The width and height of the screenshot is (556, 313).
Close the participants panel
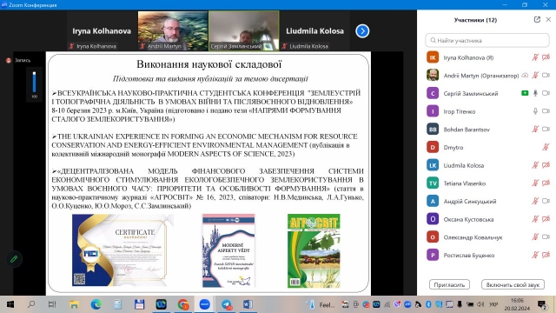pos(548,20)
